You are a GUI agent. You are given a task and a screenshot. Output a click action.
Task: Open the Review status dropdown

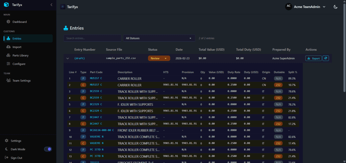tap(159, 58)
